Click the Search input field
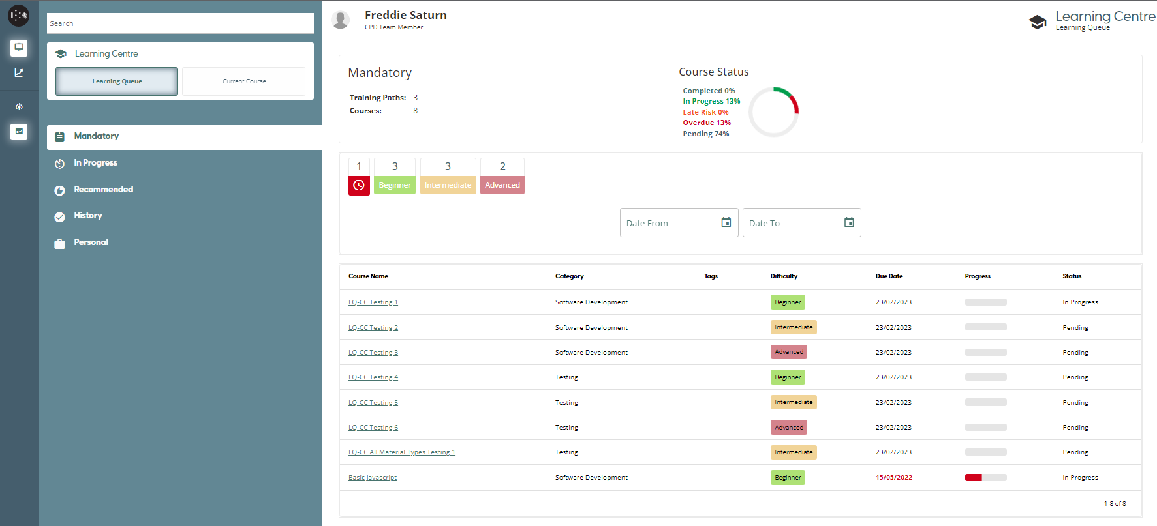The width and height of the screenshot is (1157, 526). pos(180,23)
